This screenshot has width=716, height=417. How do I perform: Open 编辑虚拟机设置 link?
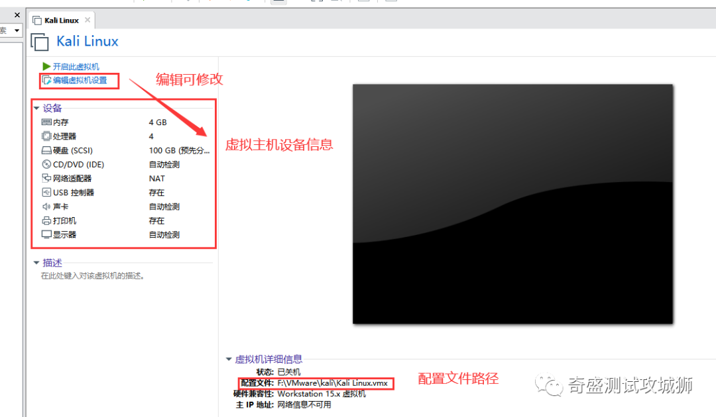point(80,80)
